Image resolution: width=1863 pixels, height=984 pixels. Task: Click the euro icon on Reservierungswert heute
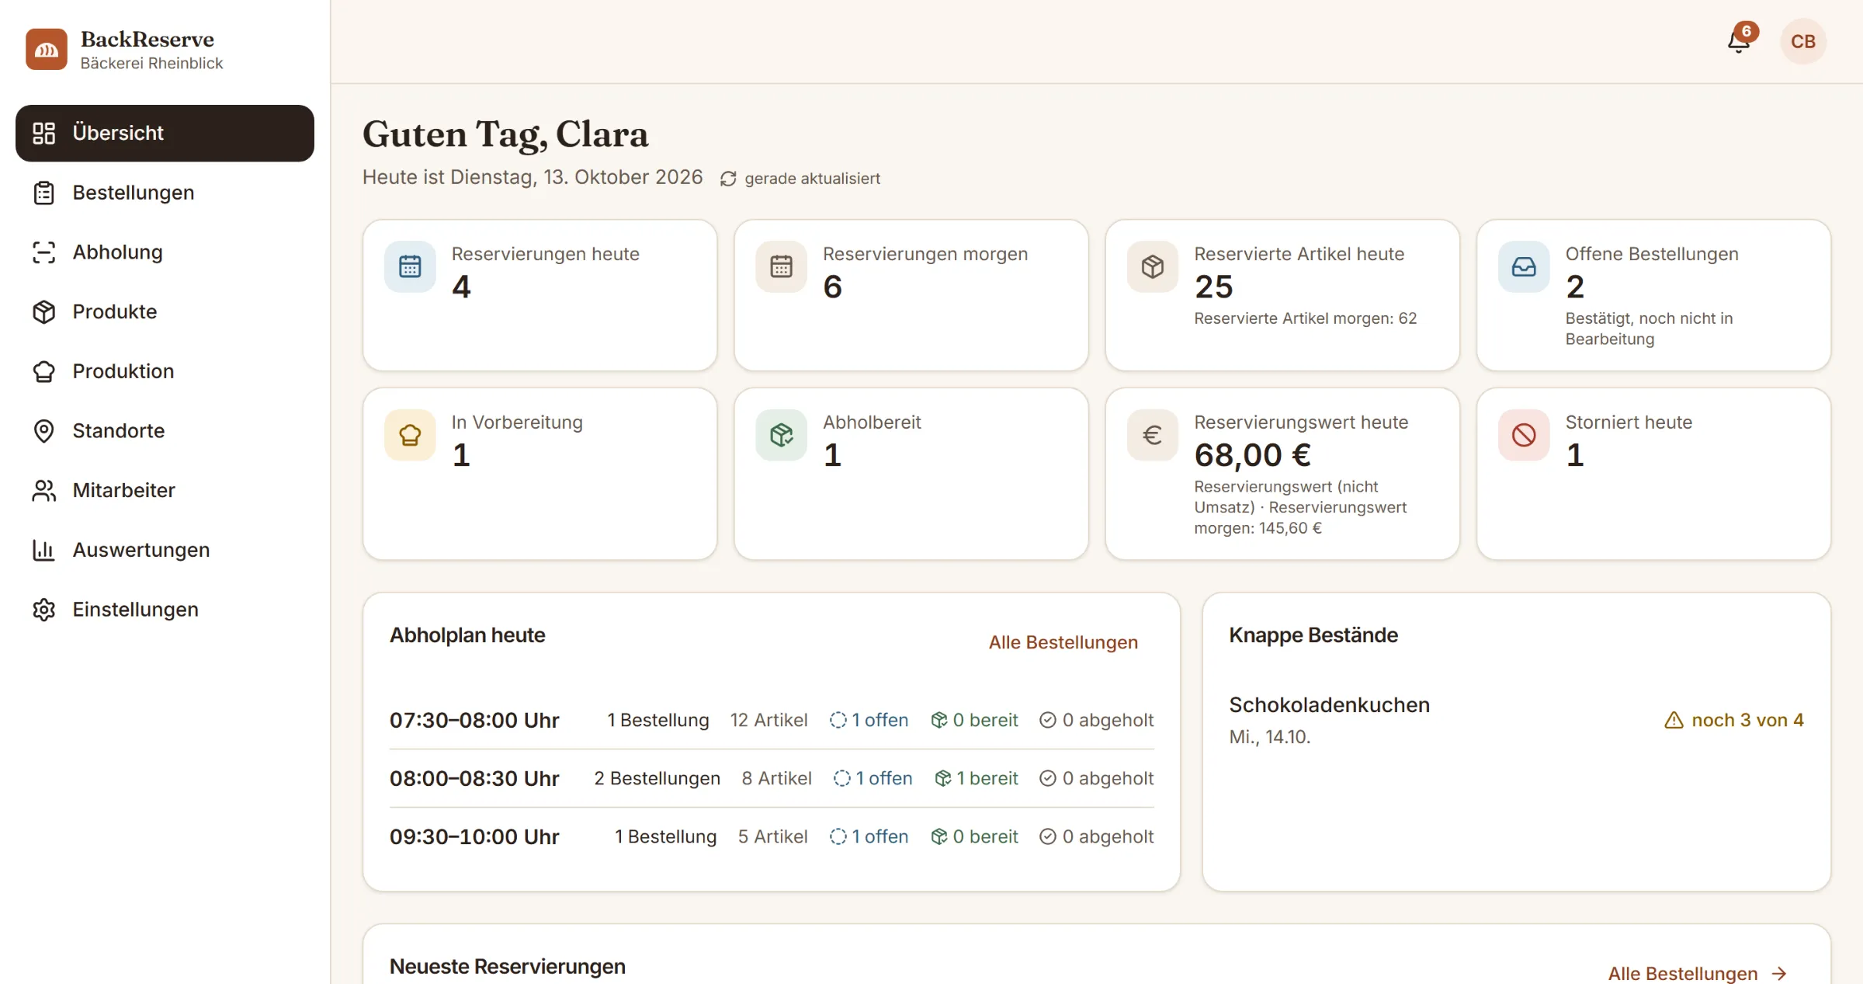coord(1153,435)
